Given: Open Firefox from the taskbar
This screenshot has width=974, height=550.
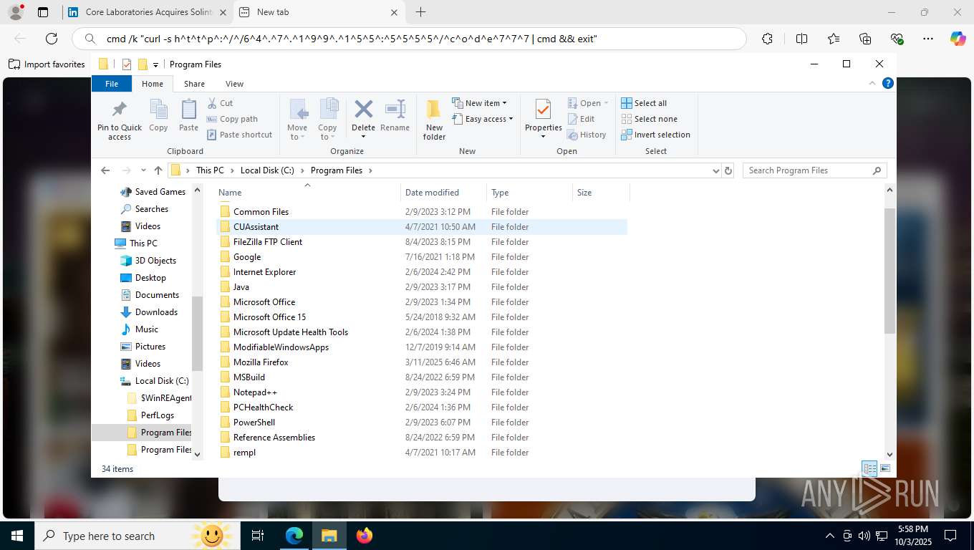Looking at the screenshot, I should [365, 536].
